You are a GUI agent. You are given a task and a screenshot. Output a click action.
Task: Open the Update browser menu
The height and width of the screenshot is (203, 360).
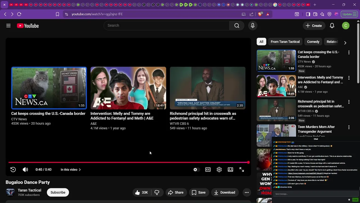[x=349, y=14]
